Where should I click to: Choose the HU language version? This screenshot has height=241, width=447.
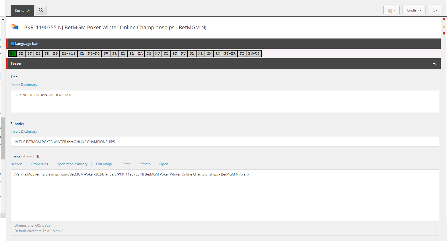coord(158,53)
